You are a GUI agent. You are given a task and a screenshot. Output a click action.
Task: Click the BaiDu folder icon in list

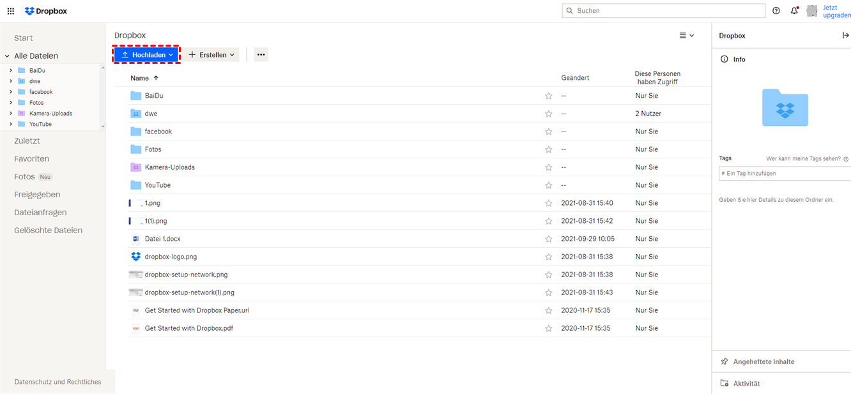coord(135,96)
